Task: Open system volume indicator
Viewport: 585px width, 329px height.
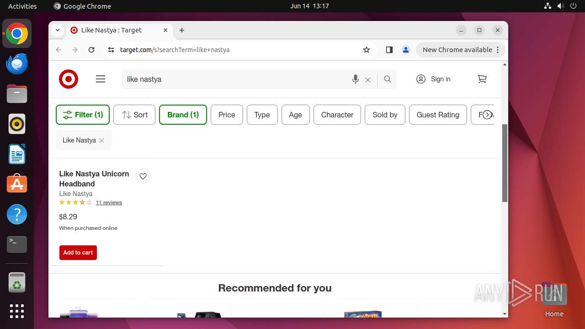Action: click(560, 6)
